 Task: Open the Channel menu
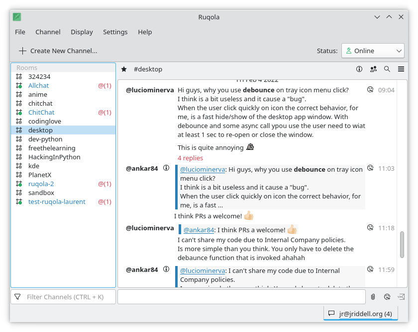[x=48, y=32]
